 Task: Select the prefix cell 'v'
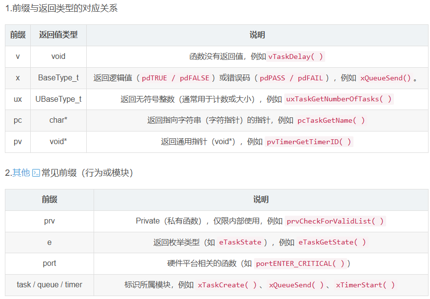point(18,56)
